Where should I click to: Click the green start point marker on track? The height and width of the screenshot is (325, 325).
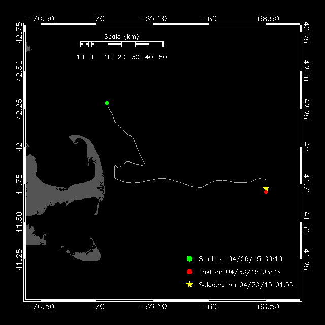(107, 103)
